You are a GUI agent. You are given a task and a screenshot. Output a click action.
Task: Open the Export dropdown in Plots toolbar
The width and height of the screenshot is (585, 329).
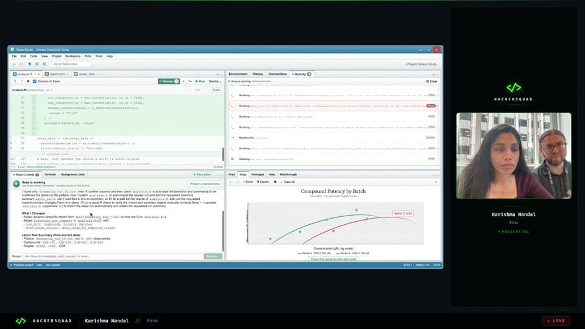tap(263, 182)
